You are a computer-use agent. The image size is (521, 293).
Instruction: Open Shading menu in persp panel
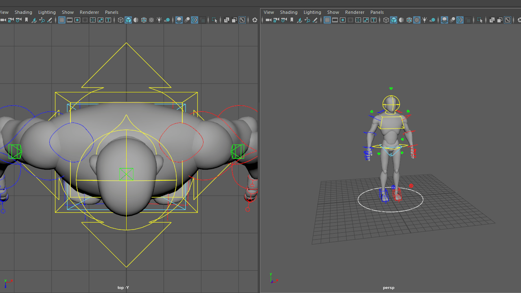click(x=289, y=12)
